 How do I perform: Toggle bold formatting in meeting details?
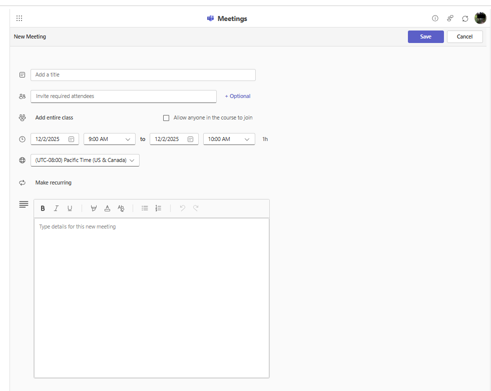coord(43,208)
